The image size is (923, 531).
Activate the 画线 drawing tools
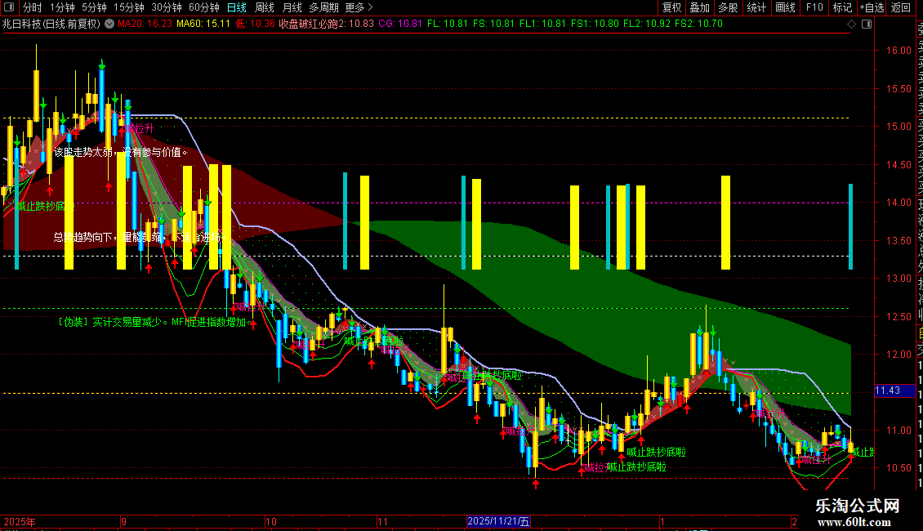click(785, 7)
